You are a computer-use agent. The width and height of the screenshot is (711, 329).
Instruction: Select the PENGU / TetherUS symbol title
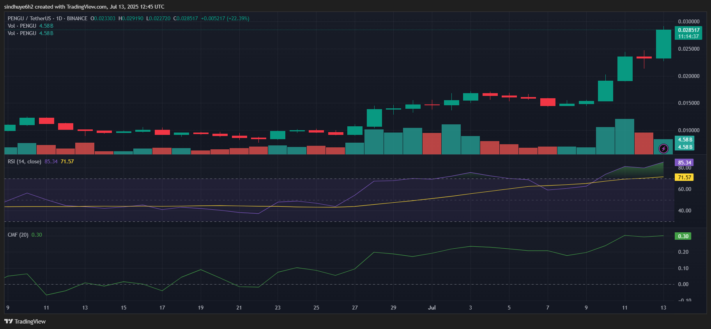click(29, 18)
